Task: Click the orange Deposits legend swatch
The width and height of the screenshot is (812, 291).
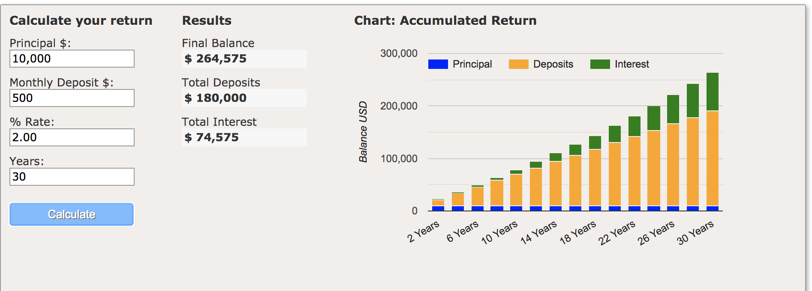Action: click(x=518, y=64)
